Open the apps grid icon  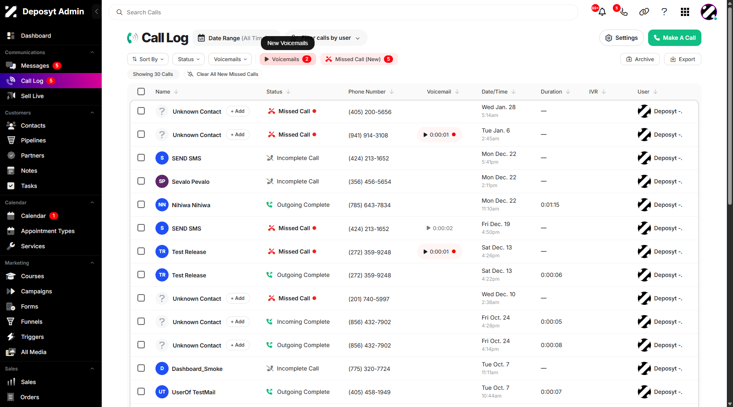[x=685, y=12]
